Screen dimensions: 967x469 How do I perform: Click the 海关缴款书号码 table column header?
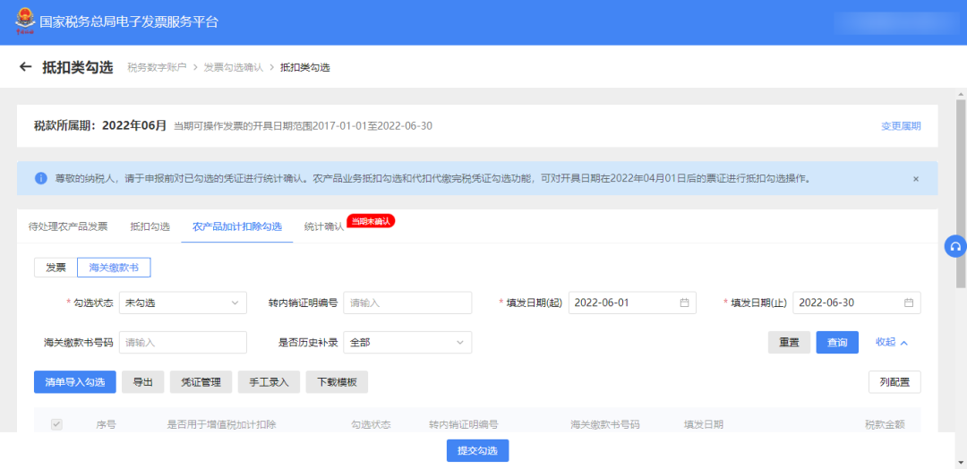[605, 424]
